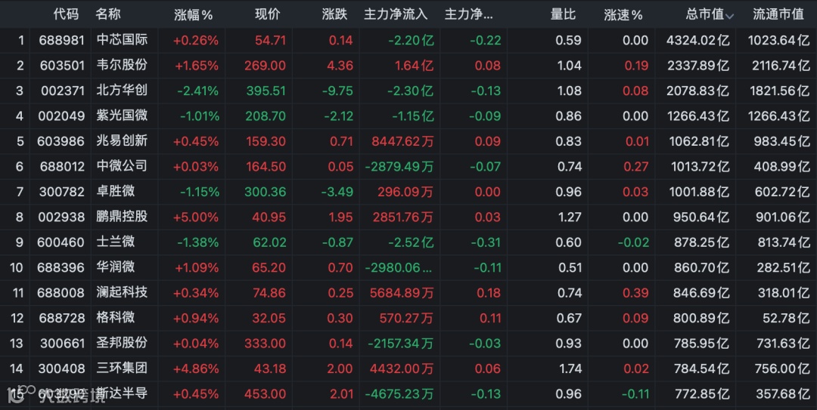Viewport: 817px width, 410px height.
Task: Click stock code 603501
Action: click(61, 66)
